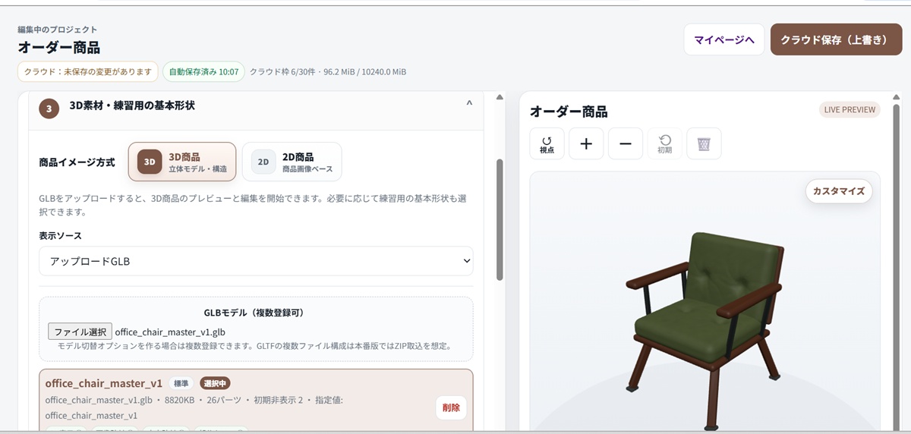This screenshot has height=434, width=911.
Task: Click the GLBモデル（複数登録可） heading
Action: [x=256, y=313]
